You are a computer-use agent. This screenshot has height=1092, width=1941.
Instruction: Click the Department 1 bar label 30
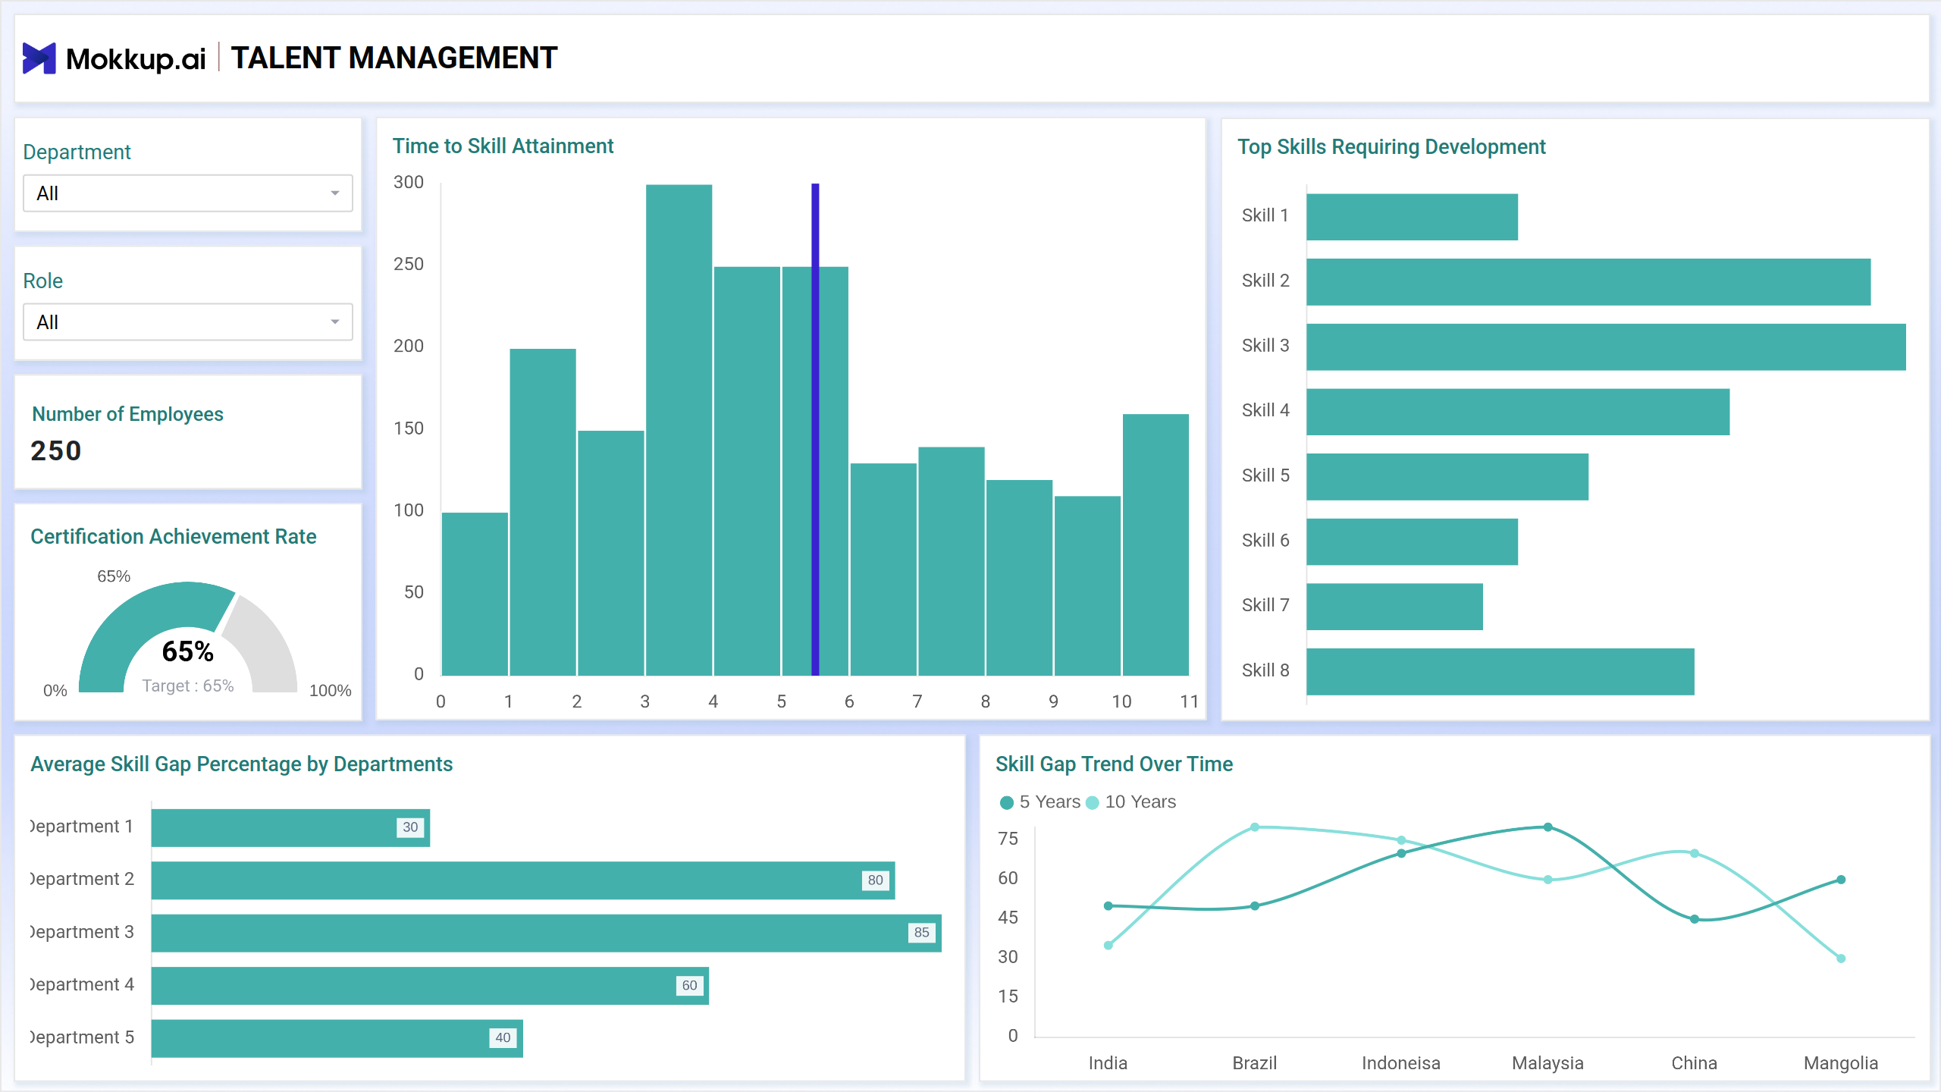click(410, 827)
